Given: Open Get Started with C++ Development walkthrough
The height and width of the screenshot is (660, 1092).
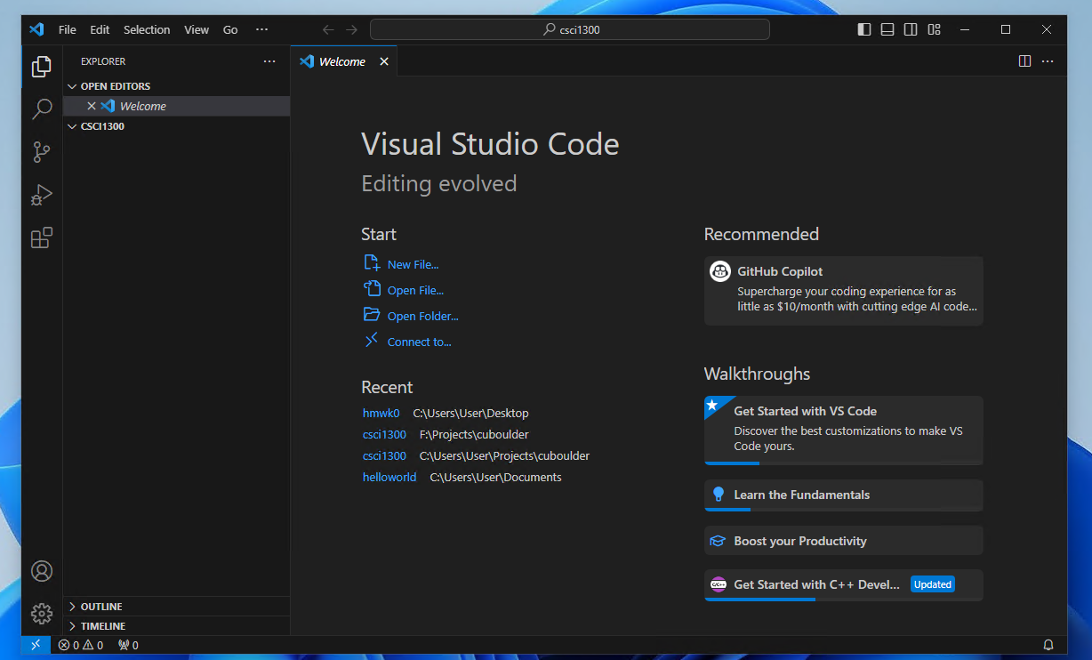Looking at the screenshot, I should [844, 585].
